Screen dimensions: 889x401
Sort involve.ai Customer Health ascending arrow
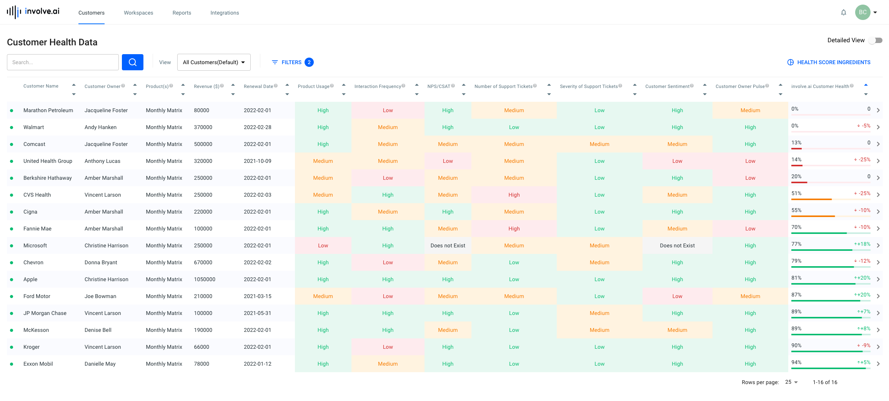[866, 85]
